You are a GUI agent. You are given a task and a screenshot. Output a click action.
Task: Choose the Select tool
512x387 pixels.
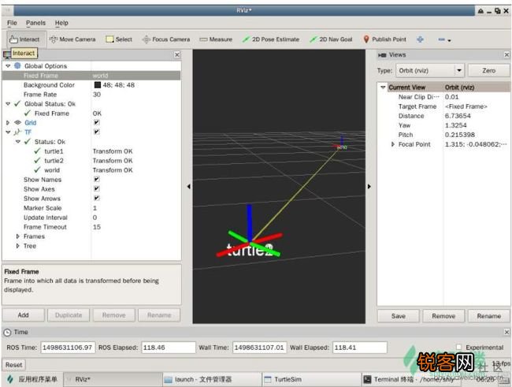tap(119, 39)
